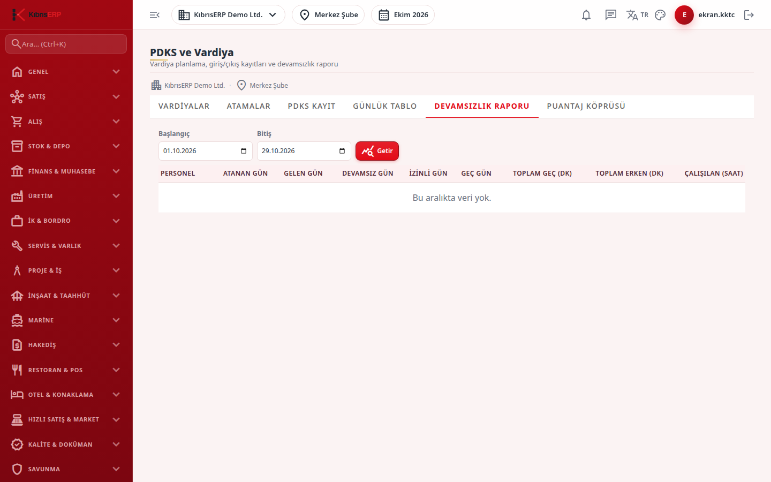Image resolution: width=771 pixels, height=482 pixels.
Task: Click the HIZLI SATIŞ & MARKET menu item
Action: tap(66, 419)
